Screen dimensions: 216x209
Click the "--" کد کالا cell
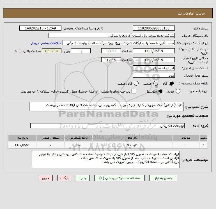186,145
